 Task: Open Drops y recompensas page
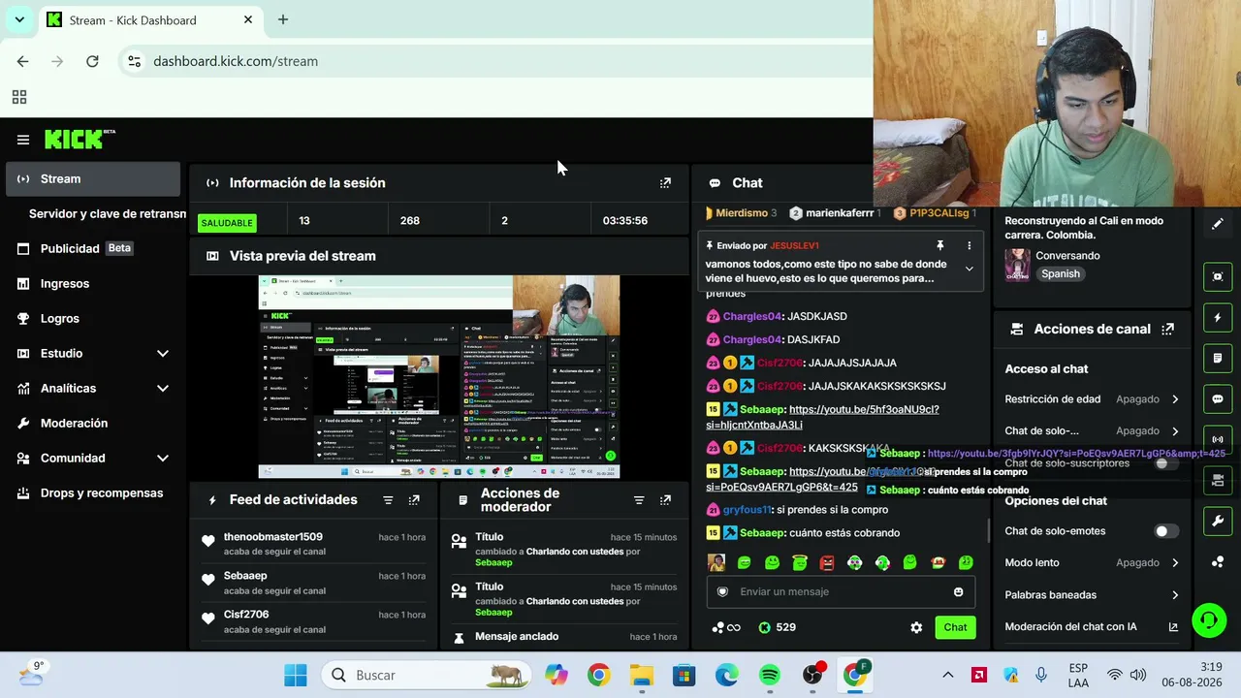[x=91, y=493]
